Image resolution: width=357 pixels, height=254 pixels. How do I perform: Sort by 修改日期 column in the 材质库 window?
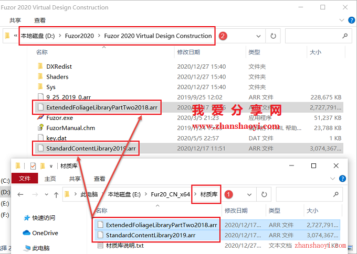[x=236, y=211]
